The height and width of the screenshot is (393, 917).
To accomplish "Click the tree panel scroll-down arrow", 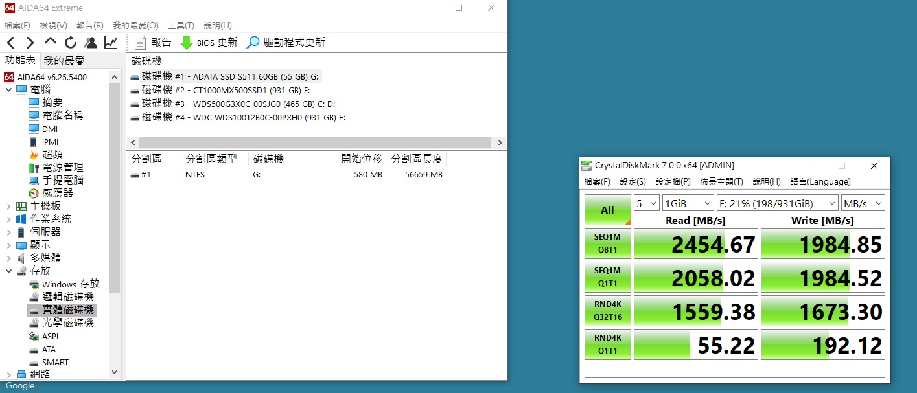I will 115,372.
